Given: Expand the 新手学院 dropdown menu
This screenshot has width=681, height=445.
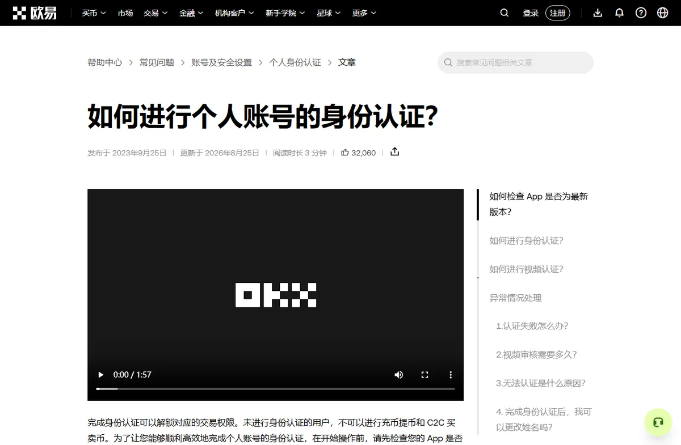Looking at the screenshot, I should 285,13.
